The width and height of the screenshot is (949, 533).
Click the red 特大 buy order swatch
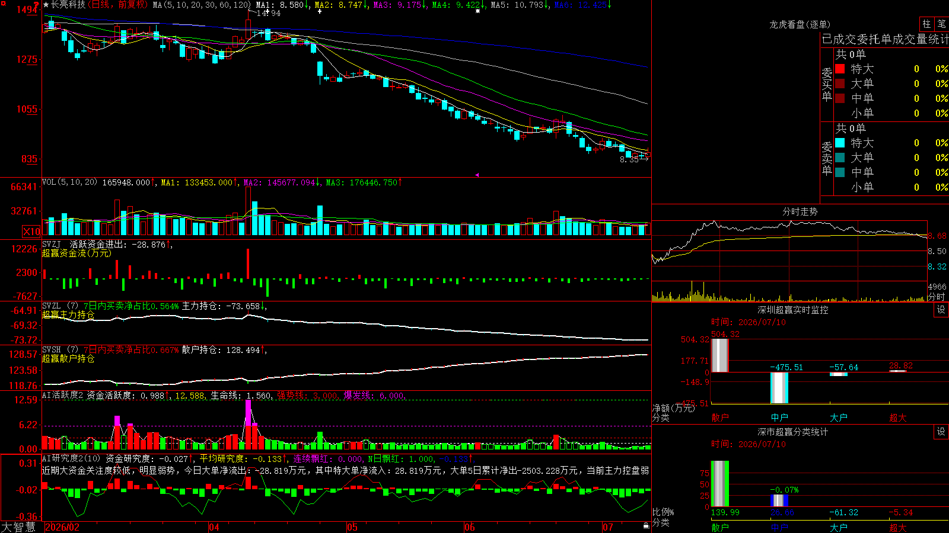(x=840, y=69)
